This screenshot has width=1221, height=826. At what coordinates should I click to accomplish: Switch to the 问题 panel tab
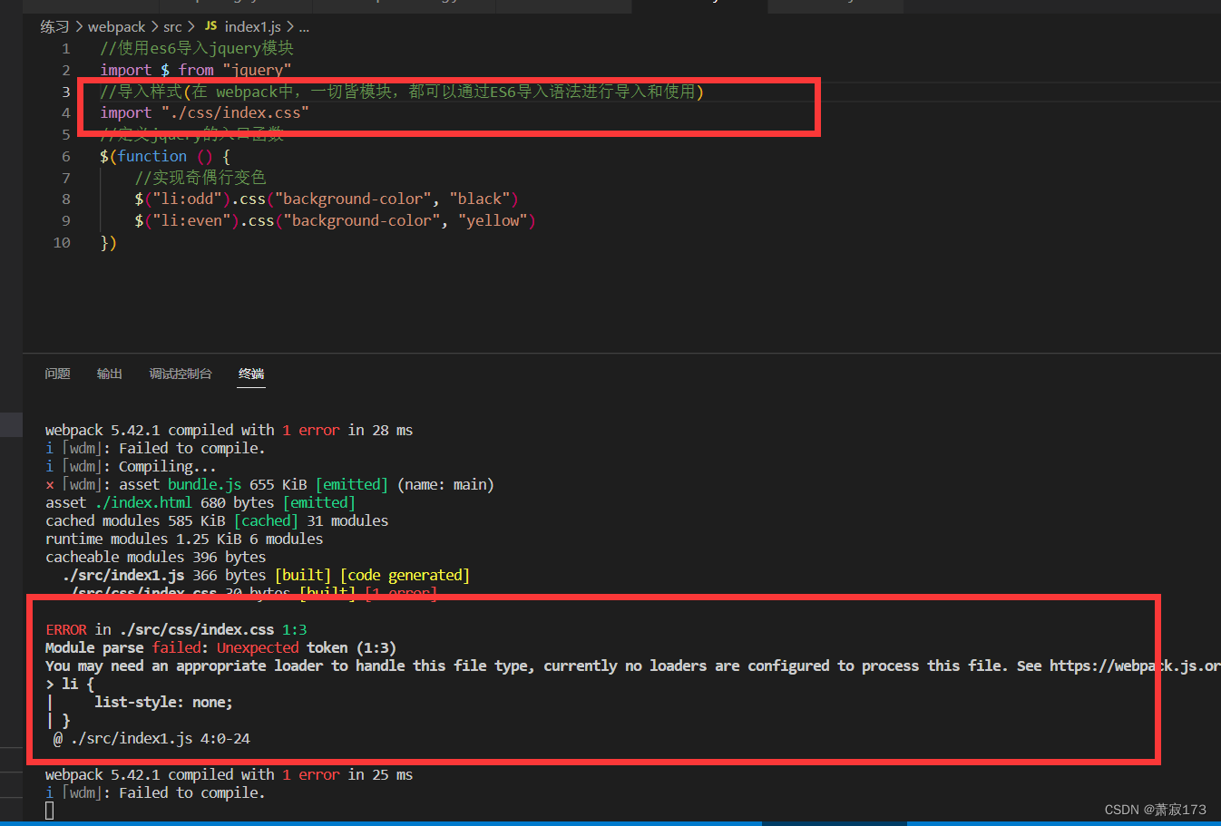57,374
